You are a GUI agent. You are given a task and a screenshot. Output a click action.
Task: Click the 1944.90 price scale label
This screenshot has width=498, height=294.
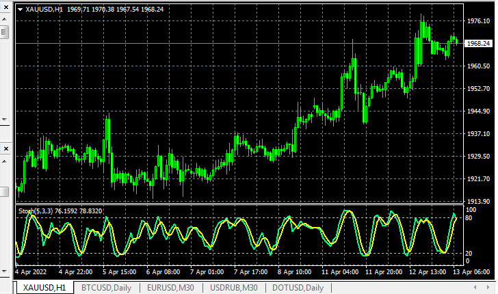pos(478,111)
